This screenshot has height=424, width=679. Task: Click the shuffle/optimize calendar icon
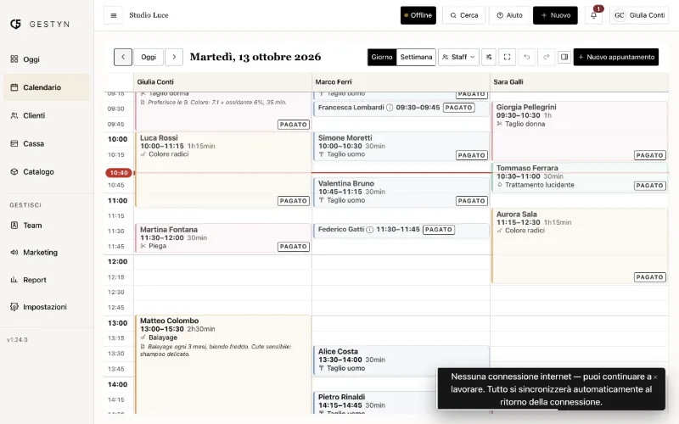pyautogui.click(x=489, y=57)
